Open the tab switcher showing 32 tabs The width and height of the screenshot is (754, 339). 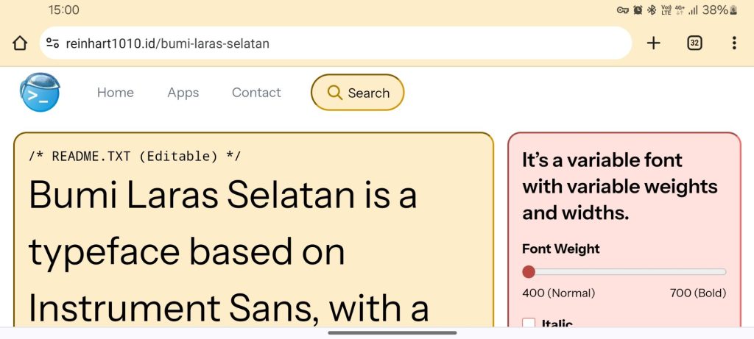694,43
